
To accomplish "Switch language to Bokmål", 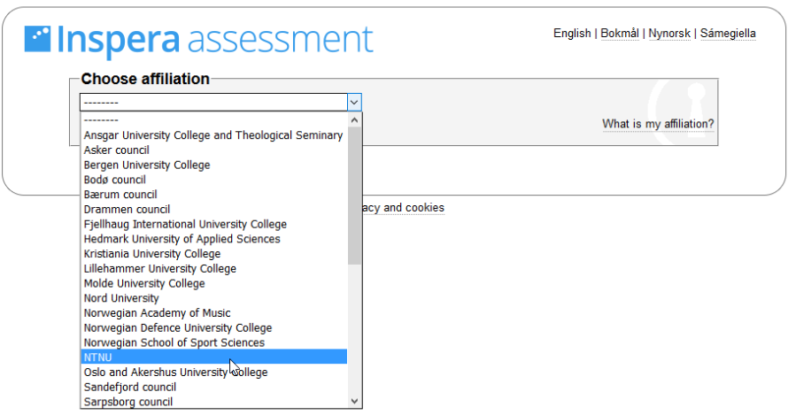I will [620, 33].
